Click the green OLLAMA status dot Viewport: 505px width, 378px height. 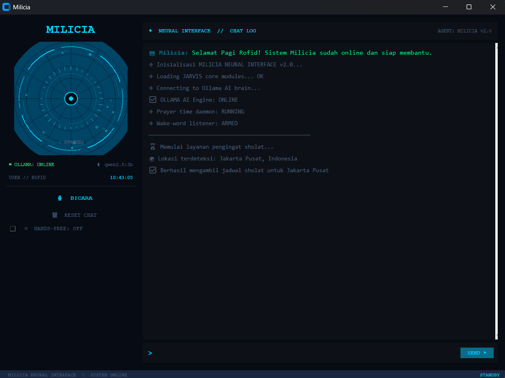[x=11, y=164]
